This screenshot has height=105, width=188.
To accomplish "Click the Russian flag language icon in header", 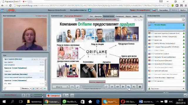I will coord(154,10).
